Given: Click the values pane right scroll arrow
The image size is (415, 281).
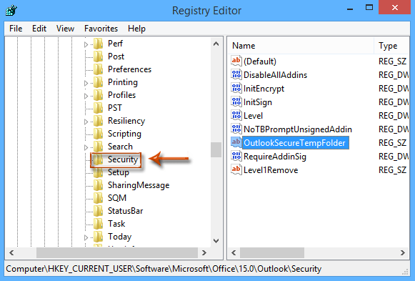Looking at the screenshot, I should pos(403,252).
